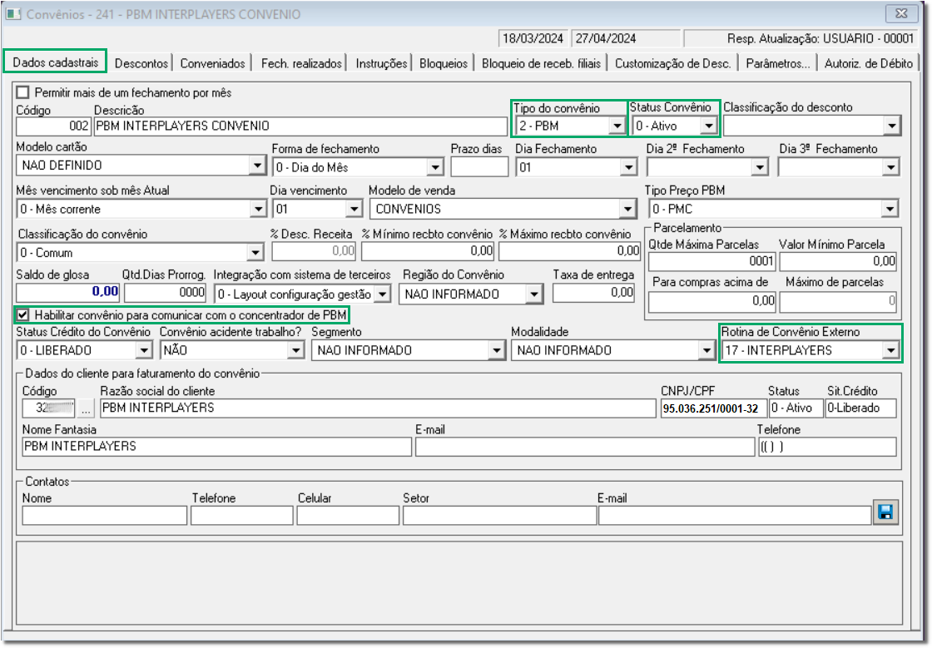Open the Parâmetros tab
The height and width of the screenshot is (648, 932).
pos(778,63)
